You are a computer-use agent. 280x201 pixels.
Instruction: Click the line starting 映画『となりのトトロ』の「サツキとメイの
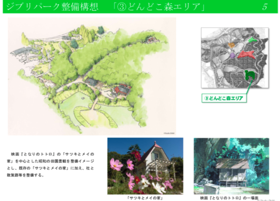click(52, 154)
